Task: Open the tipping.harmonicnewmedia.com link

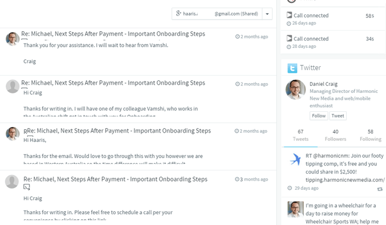Action: [345, 180]
